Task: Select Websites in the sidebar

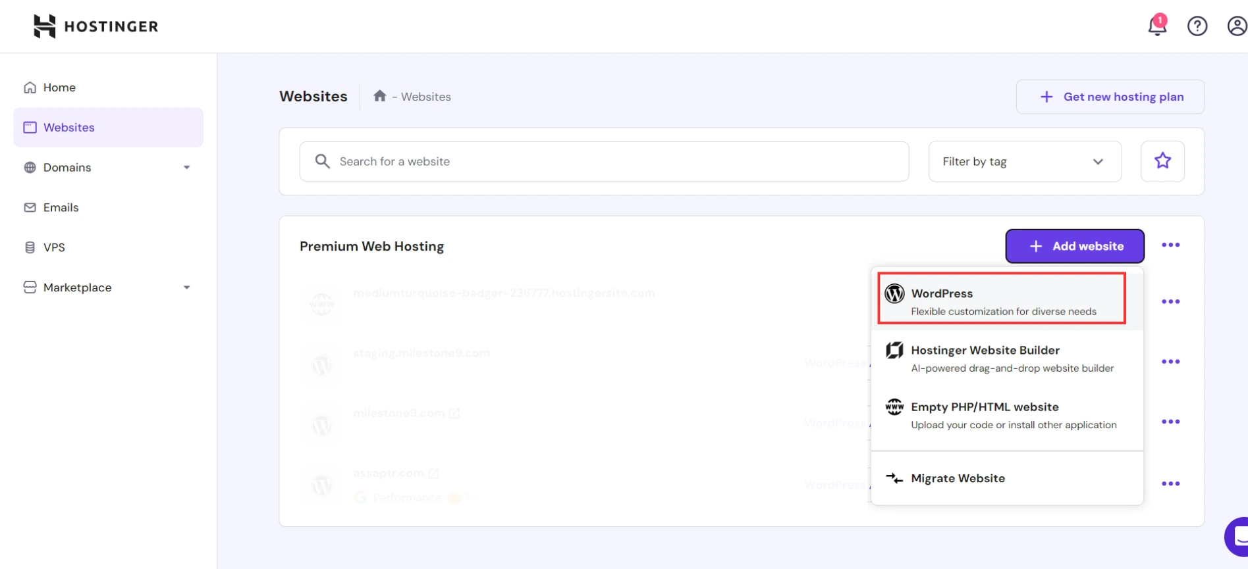Action: (x=109, y=128)
